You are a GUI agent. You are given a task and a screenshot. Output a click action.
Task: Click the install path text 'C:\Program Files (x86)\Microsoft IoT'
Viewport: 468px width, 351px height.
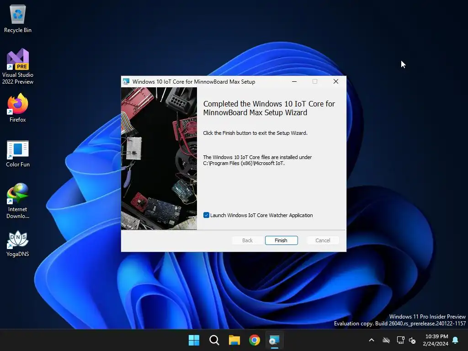click(x=244, y=163)
